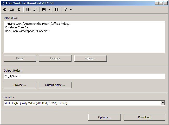Click the question mark help icon
Screen dimensions: 169x125
pyautogui.click(x=66, y=10)
